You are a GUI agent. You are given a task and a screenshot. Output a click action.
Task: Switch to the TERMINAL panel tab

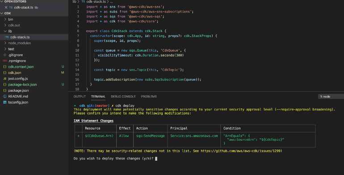click(x=98, y=97)
